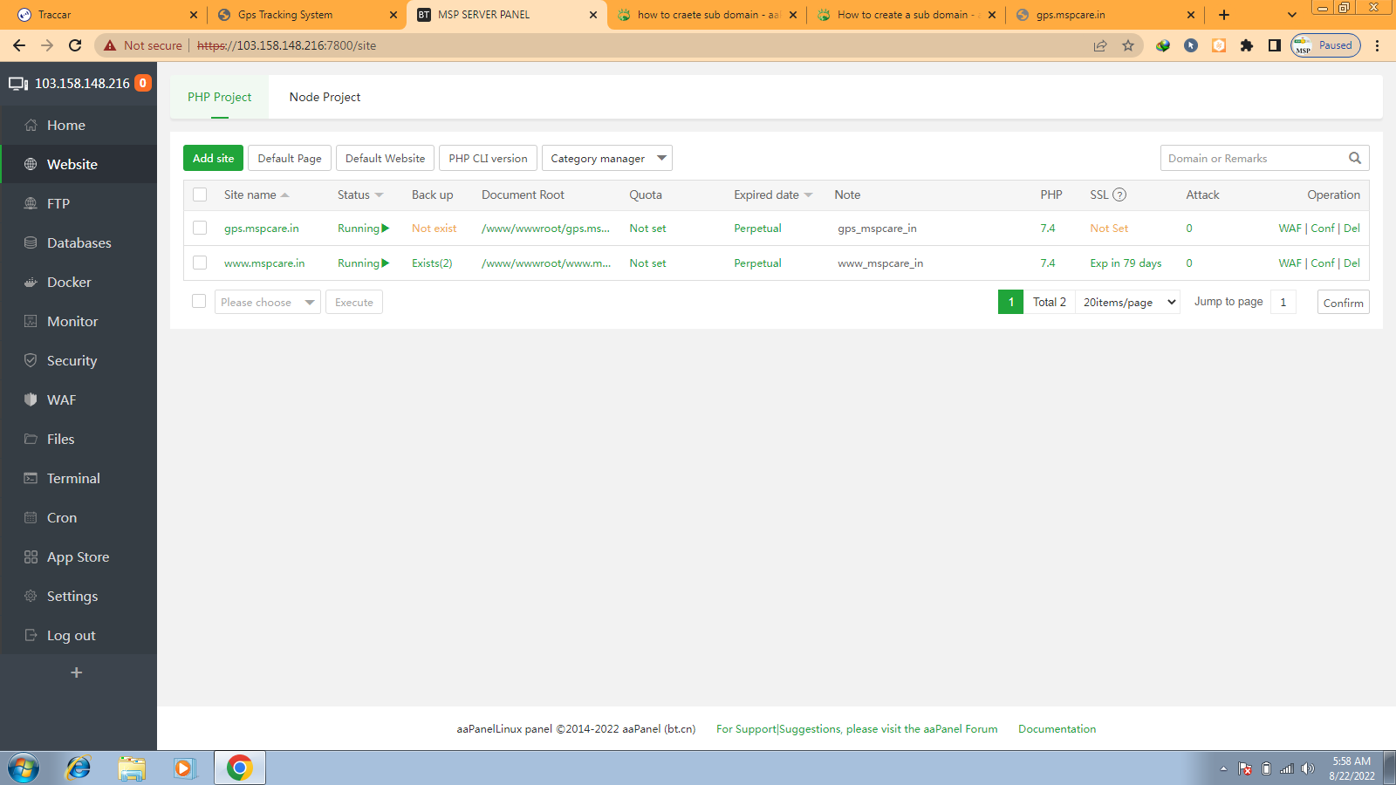Open the Chrome tab search chevron
1396x785 pixels.
click(1292, 15)
